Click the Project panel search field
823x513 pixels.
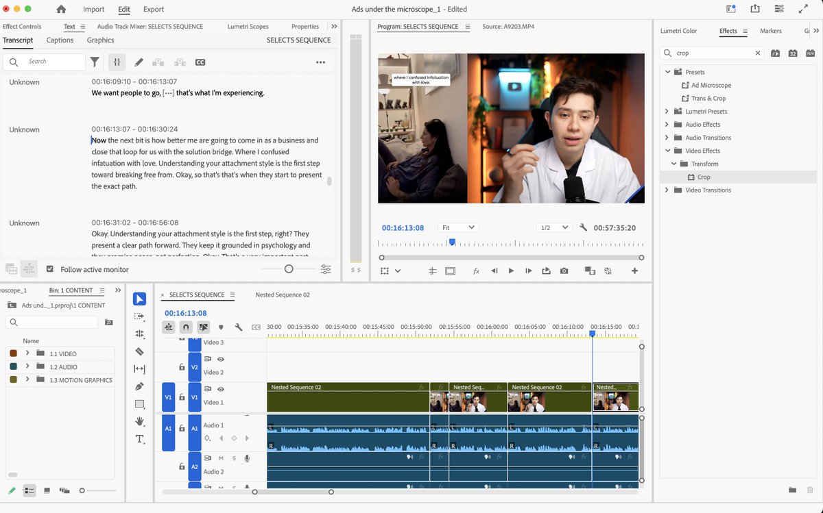point(52,322)
